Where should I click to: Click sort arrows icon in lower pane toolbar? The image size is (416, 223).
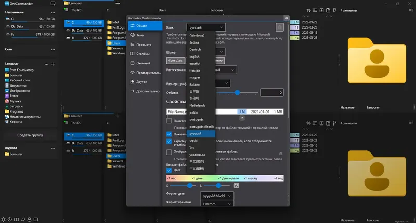[308, 123]
